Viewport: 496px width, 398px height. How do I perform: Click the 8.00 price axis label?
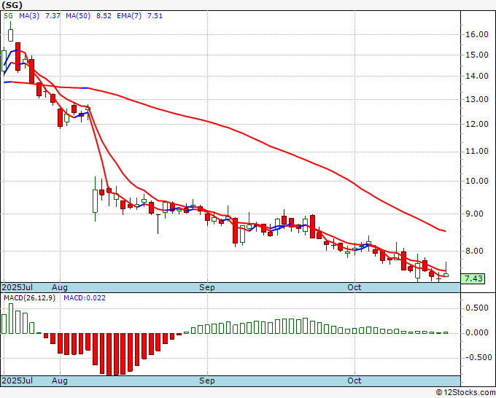pos(475,251)
